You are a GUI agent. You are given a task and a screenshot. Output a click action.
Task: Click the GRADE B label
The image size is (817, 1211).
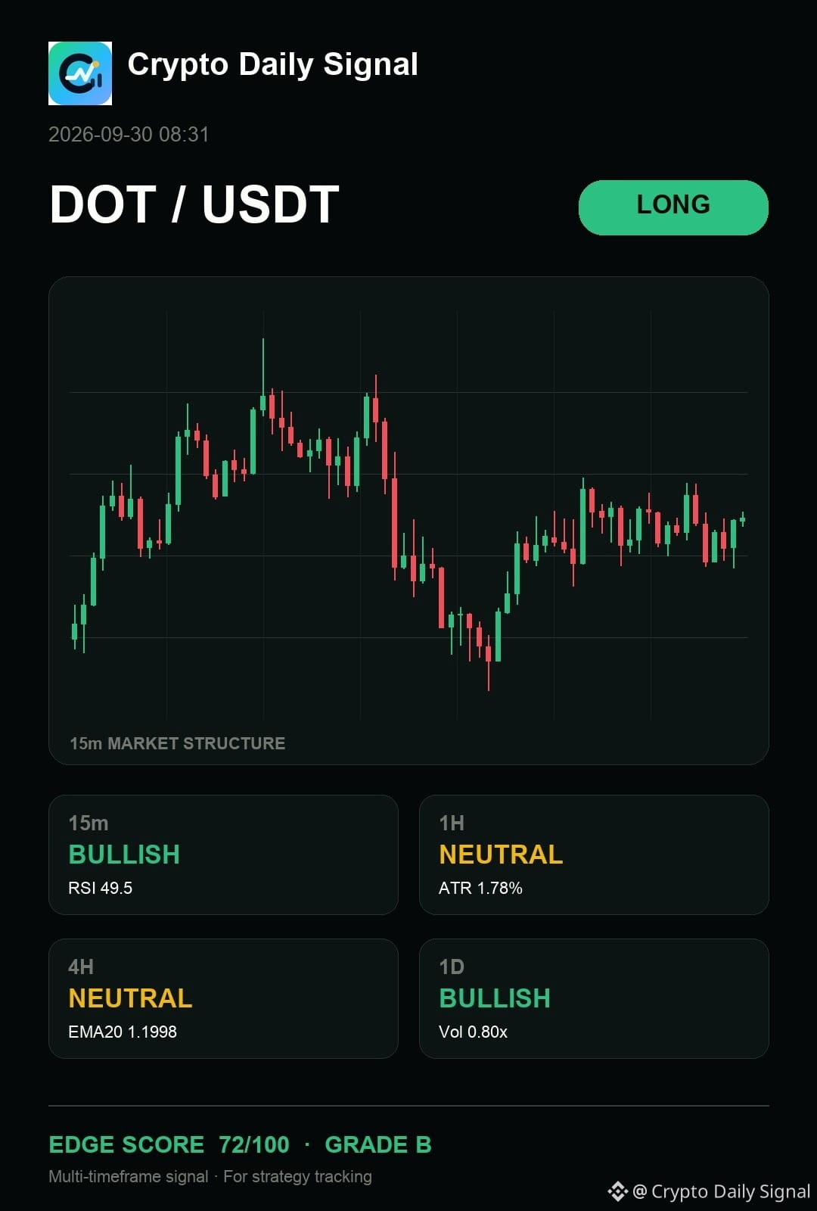coord(378,1144)
